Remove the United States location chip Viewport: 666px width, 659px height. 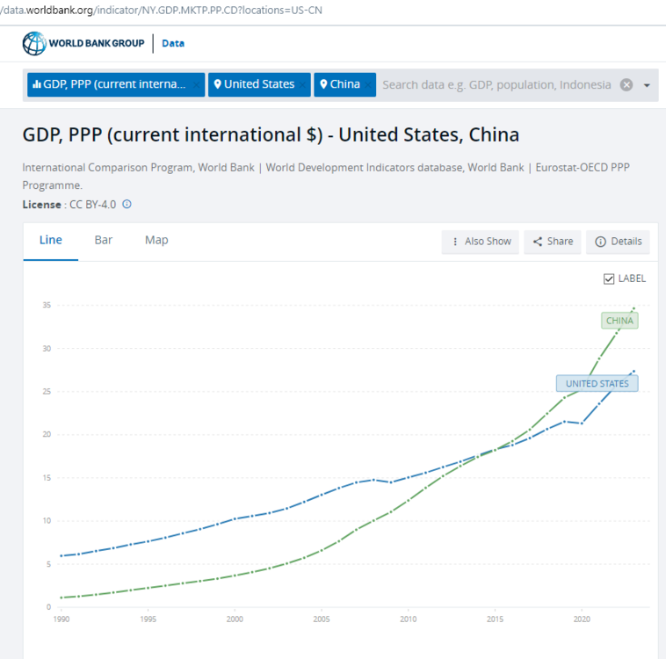tap(302, 85)
